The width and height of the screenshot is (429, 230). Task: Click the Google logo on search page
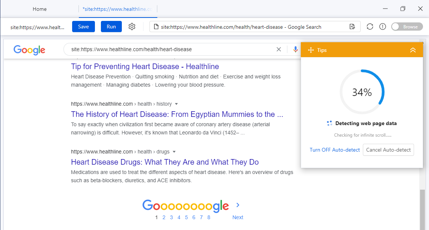29,50
